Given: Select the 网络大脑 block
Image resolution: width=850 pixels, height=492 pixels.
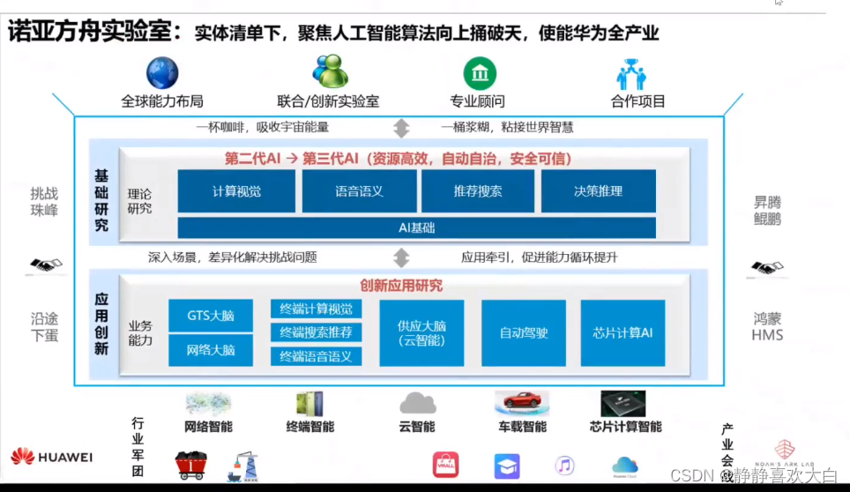Looking at the screenshot, I should tap(211, 350).
